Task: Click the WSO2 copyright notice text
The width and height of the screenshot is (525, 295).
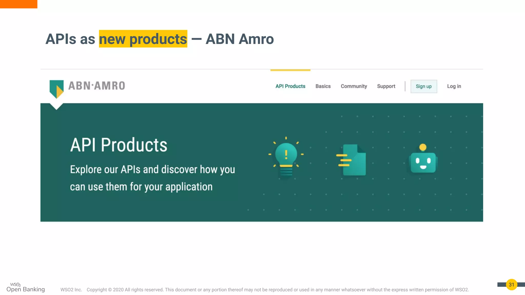Action: point(265,290)
